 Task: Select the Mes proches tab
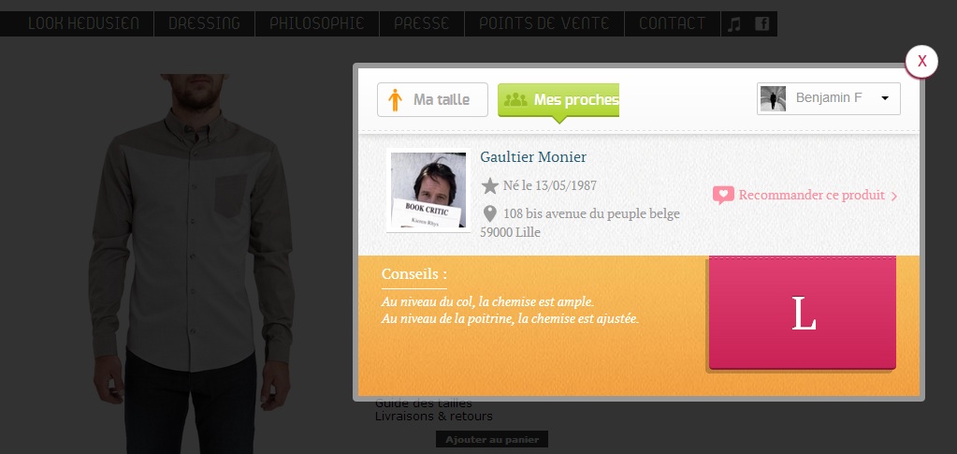[558, 99]
